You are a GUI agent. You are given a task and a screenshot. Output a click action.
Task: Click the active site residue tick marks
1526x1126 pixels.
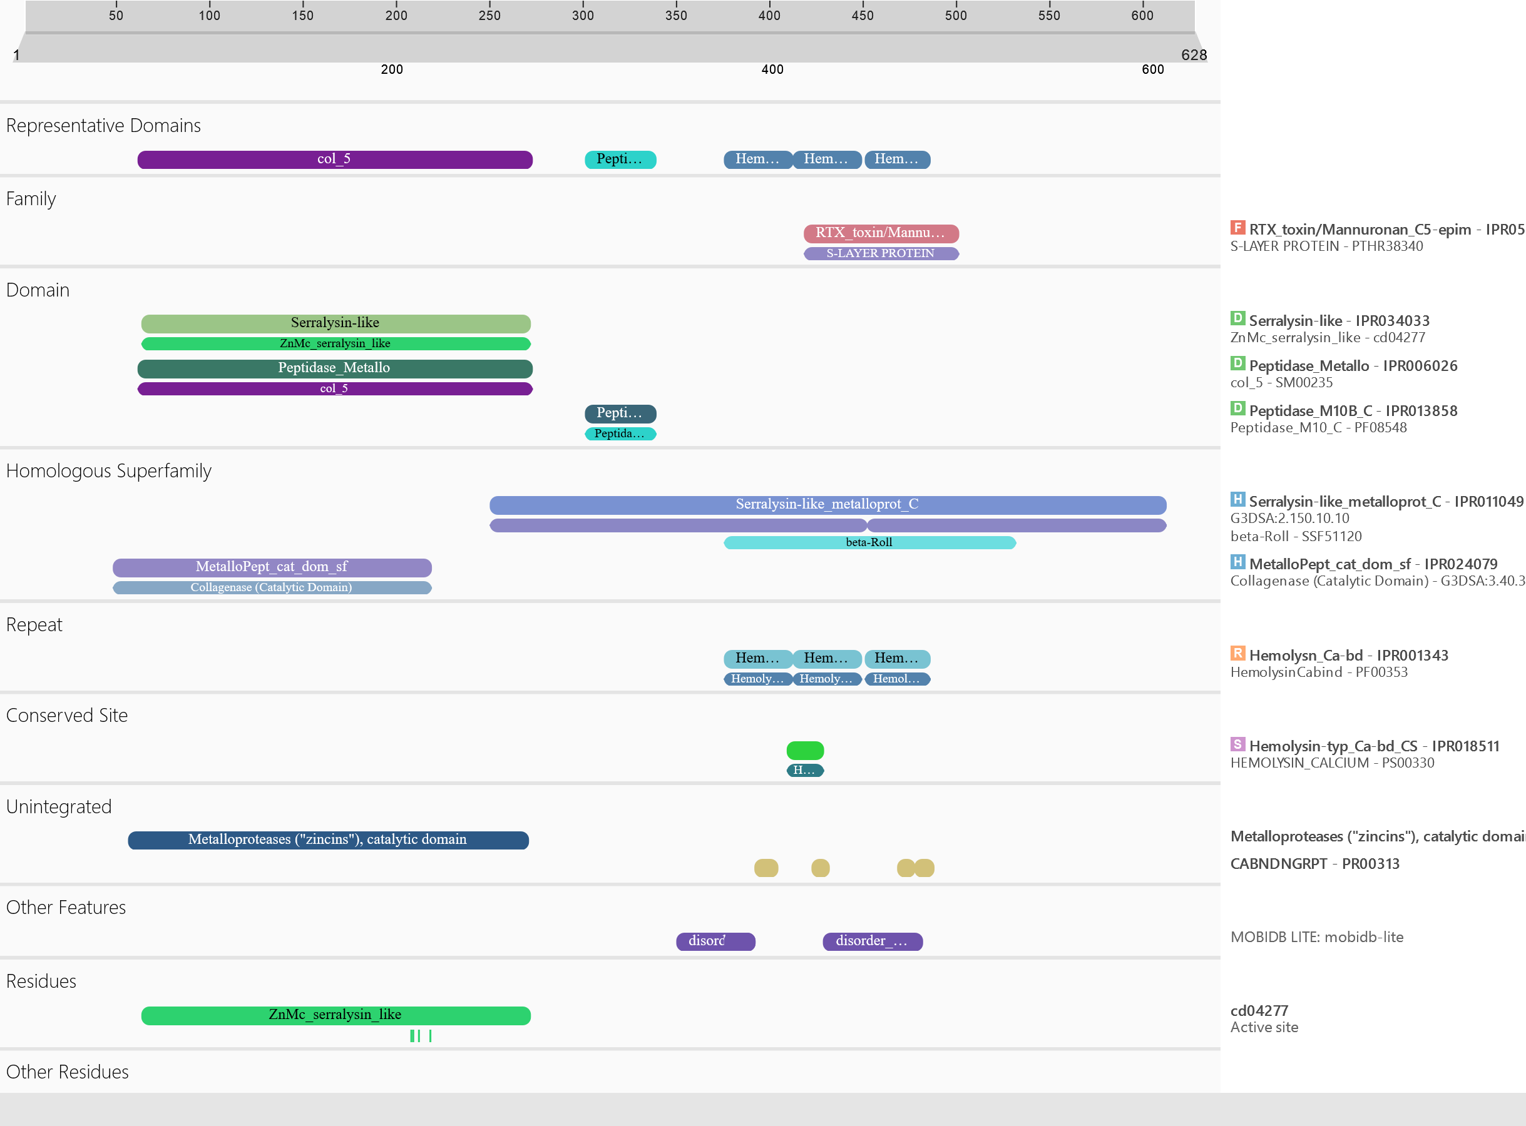pos(420,1036)
